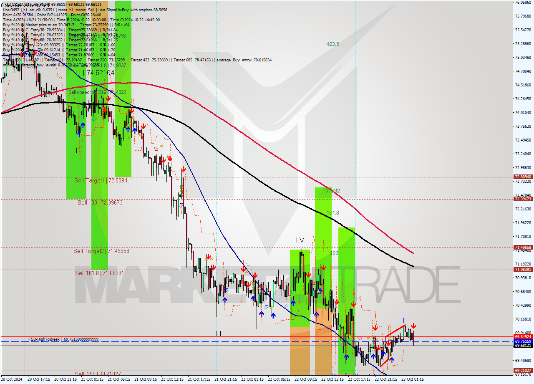Click the 76.05820 price scale value
534x384 pixels.
pyautogui.click(x=523, y=3)
